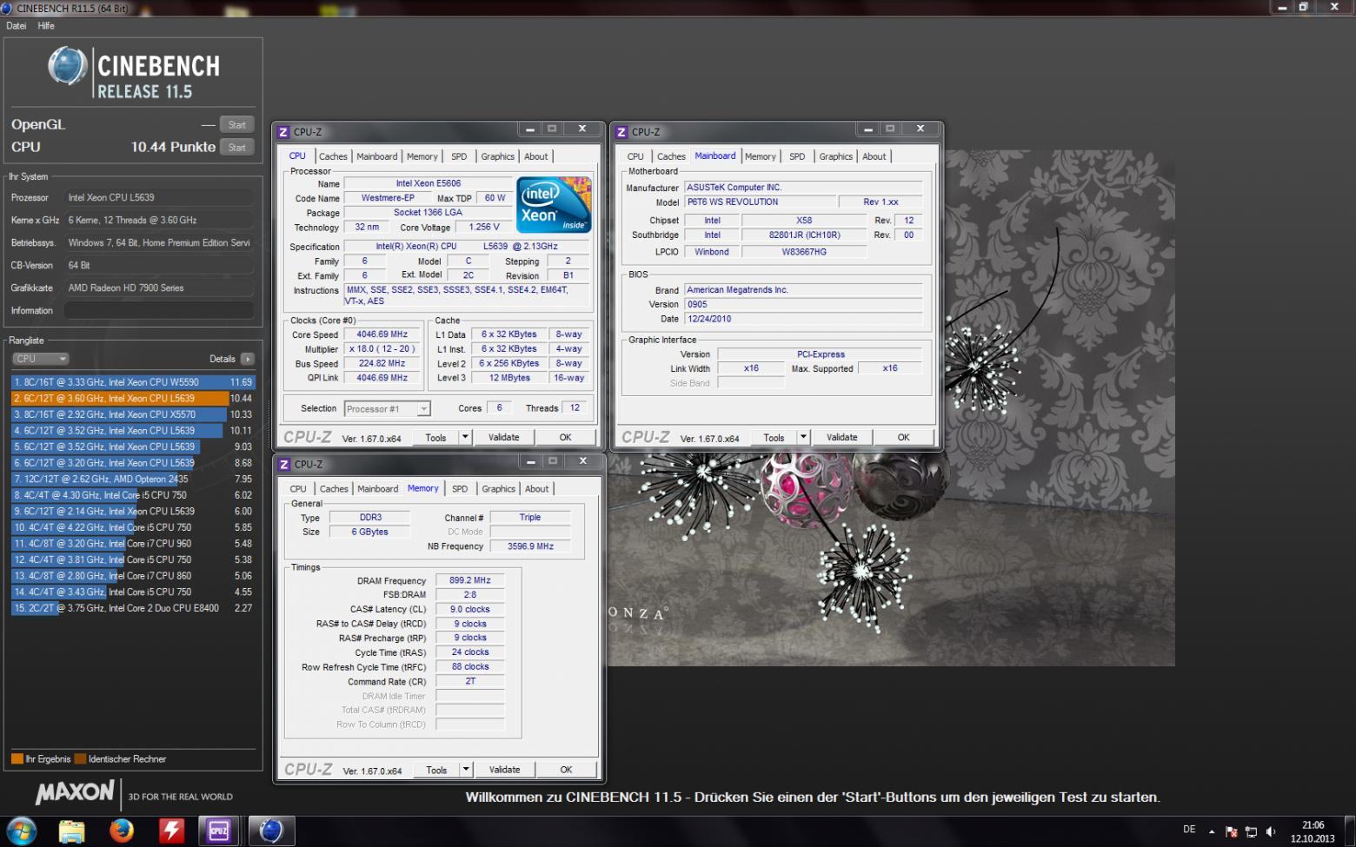The width and height of the screenshot is (1356, 847).
Task: Click the CPU-Z logo in memory window title
Action: coord(284,465)
